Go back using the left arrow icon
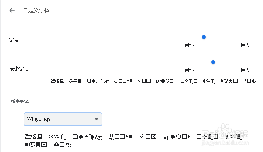 [12, 10]
